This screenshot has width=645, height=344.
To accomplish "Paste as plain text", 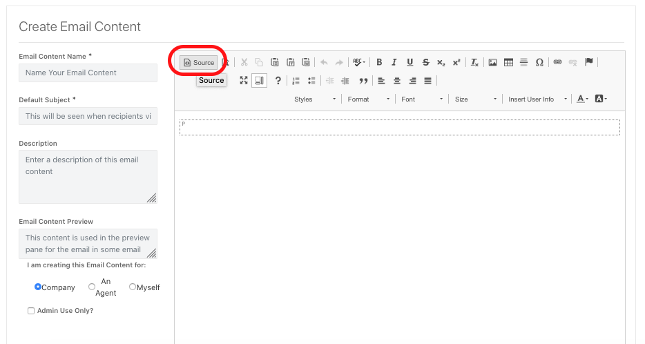I will click(x=291, y=62).
